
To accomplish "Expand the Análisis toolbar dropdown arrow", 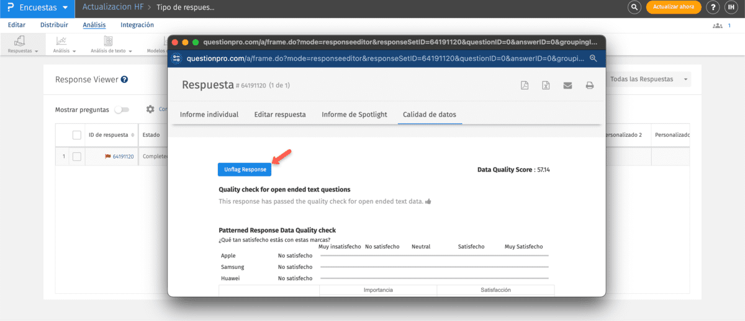I will click(74, 51).
